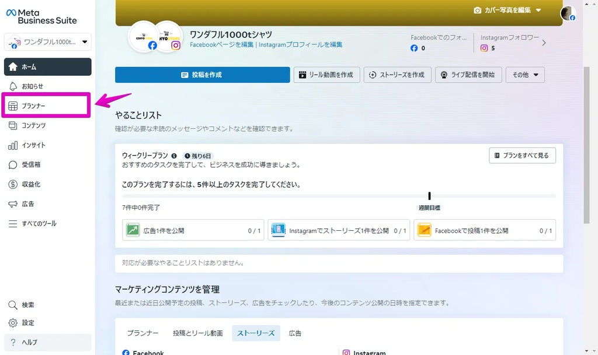Screen dimensions: 598x355
Task: Click 残り6日 badge
Action: coord(197,156)
